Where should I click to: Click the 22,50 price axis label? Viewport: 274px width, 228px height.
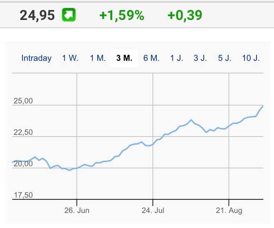[x=23, y=133]
